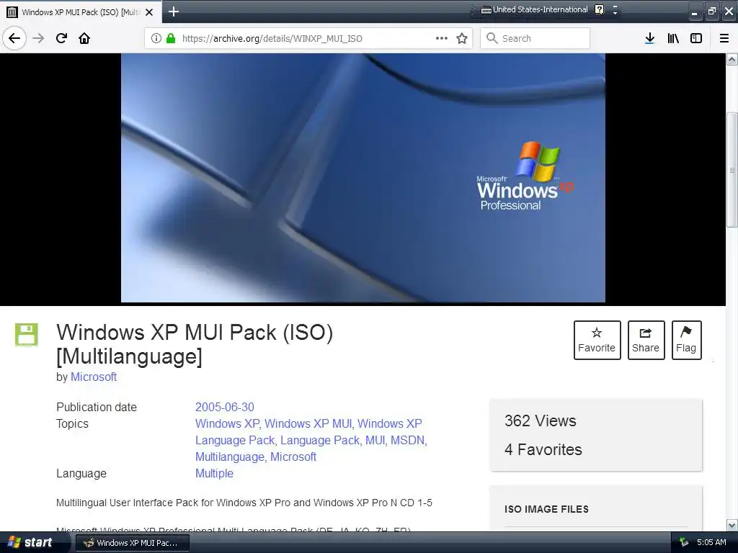
Task: Open the page actions three-dot menu
Action: [x=442, y=38]
